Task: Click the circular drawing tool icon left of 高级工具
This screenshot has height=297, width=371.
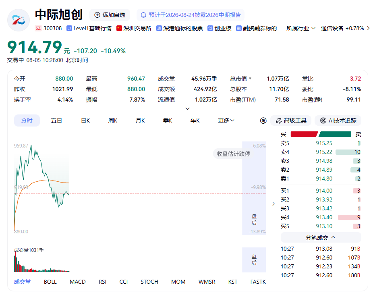Action: [x=263, y=120]
